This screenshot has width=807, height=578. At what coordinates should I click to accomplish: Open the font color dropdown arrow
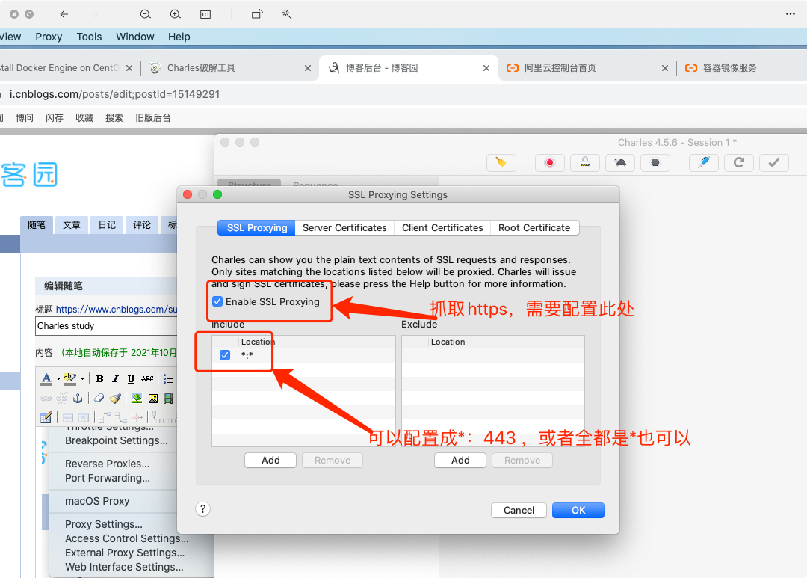tap(58, 379)
